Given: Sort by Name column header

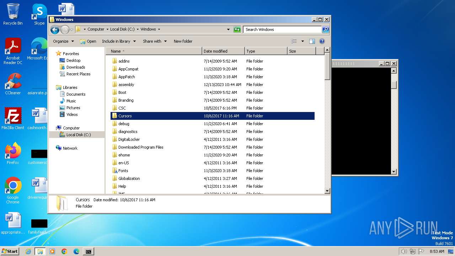Looking at the screenshot, I should [x=154, y=51].
